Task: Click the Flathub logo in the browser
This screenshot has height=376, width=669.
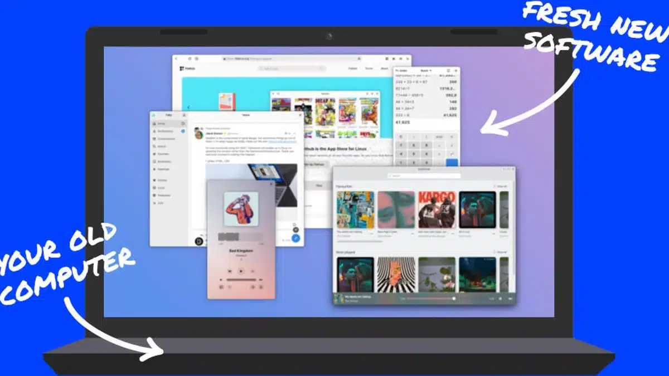Action: pyautogui.click(x=187, y=69)
